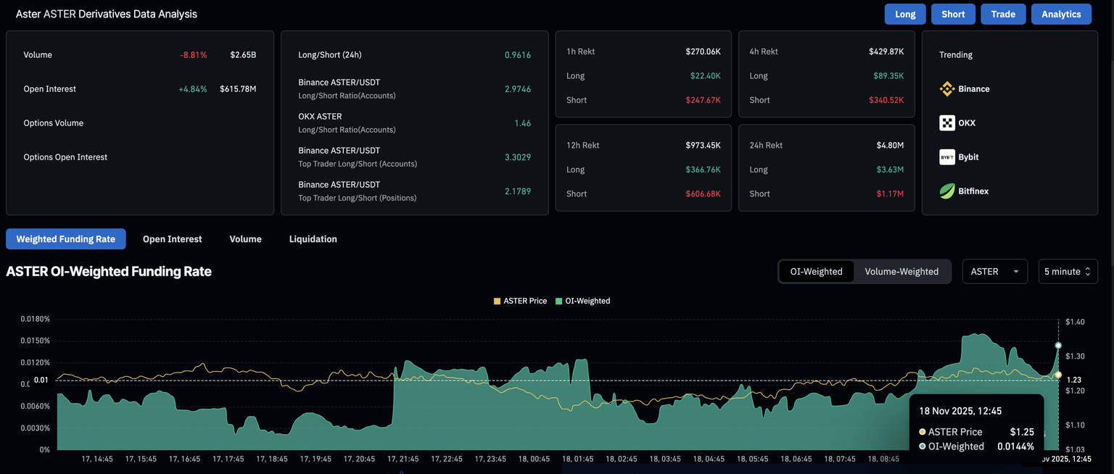The image size is (1114, 474).
Task: Click the OKX logo icon
Action: [x=946, y=123]
